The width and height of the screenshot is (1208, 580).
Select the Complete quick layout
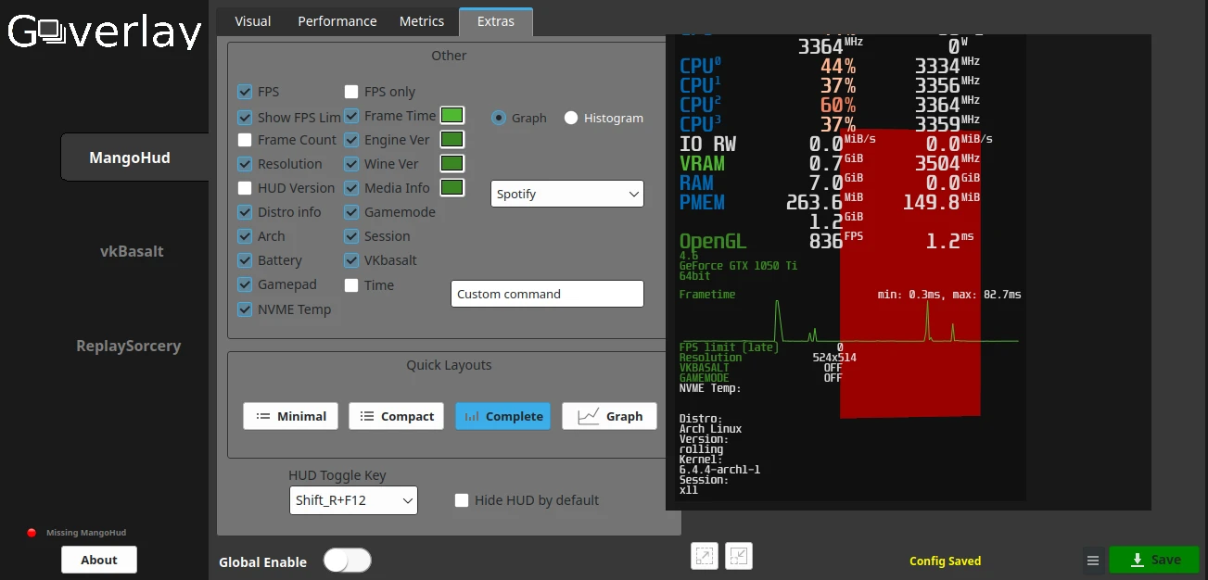click(502, 416)
